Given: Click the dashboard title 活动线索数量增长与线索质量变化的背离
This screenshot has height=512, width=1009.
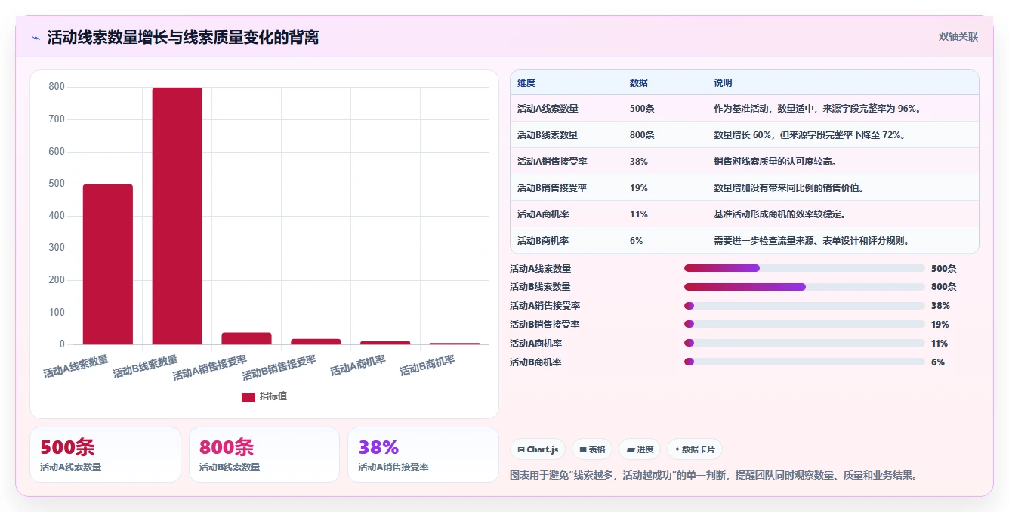Looking at the screenshot, I should point(183,37).
